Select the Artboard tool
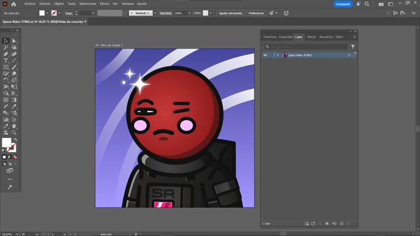This screenshot has width=420, height=236. 14,120
